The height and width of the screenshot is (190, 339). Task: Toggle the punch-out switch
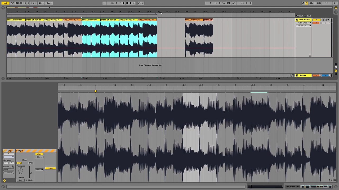click(x=234, y=3)
